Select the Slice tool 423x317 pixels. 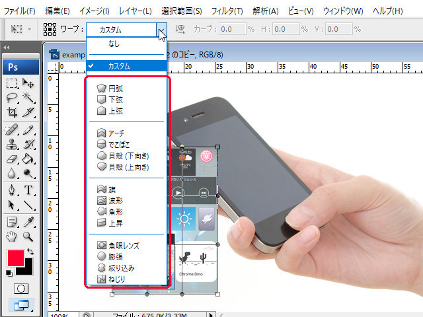(28, 112)
